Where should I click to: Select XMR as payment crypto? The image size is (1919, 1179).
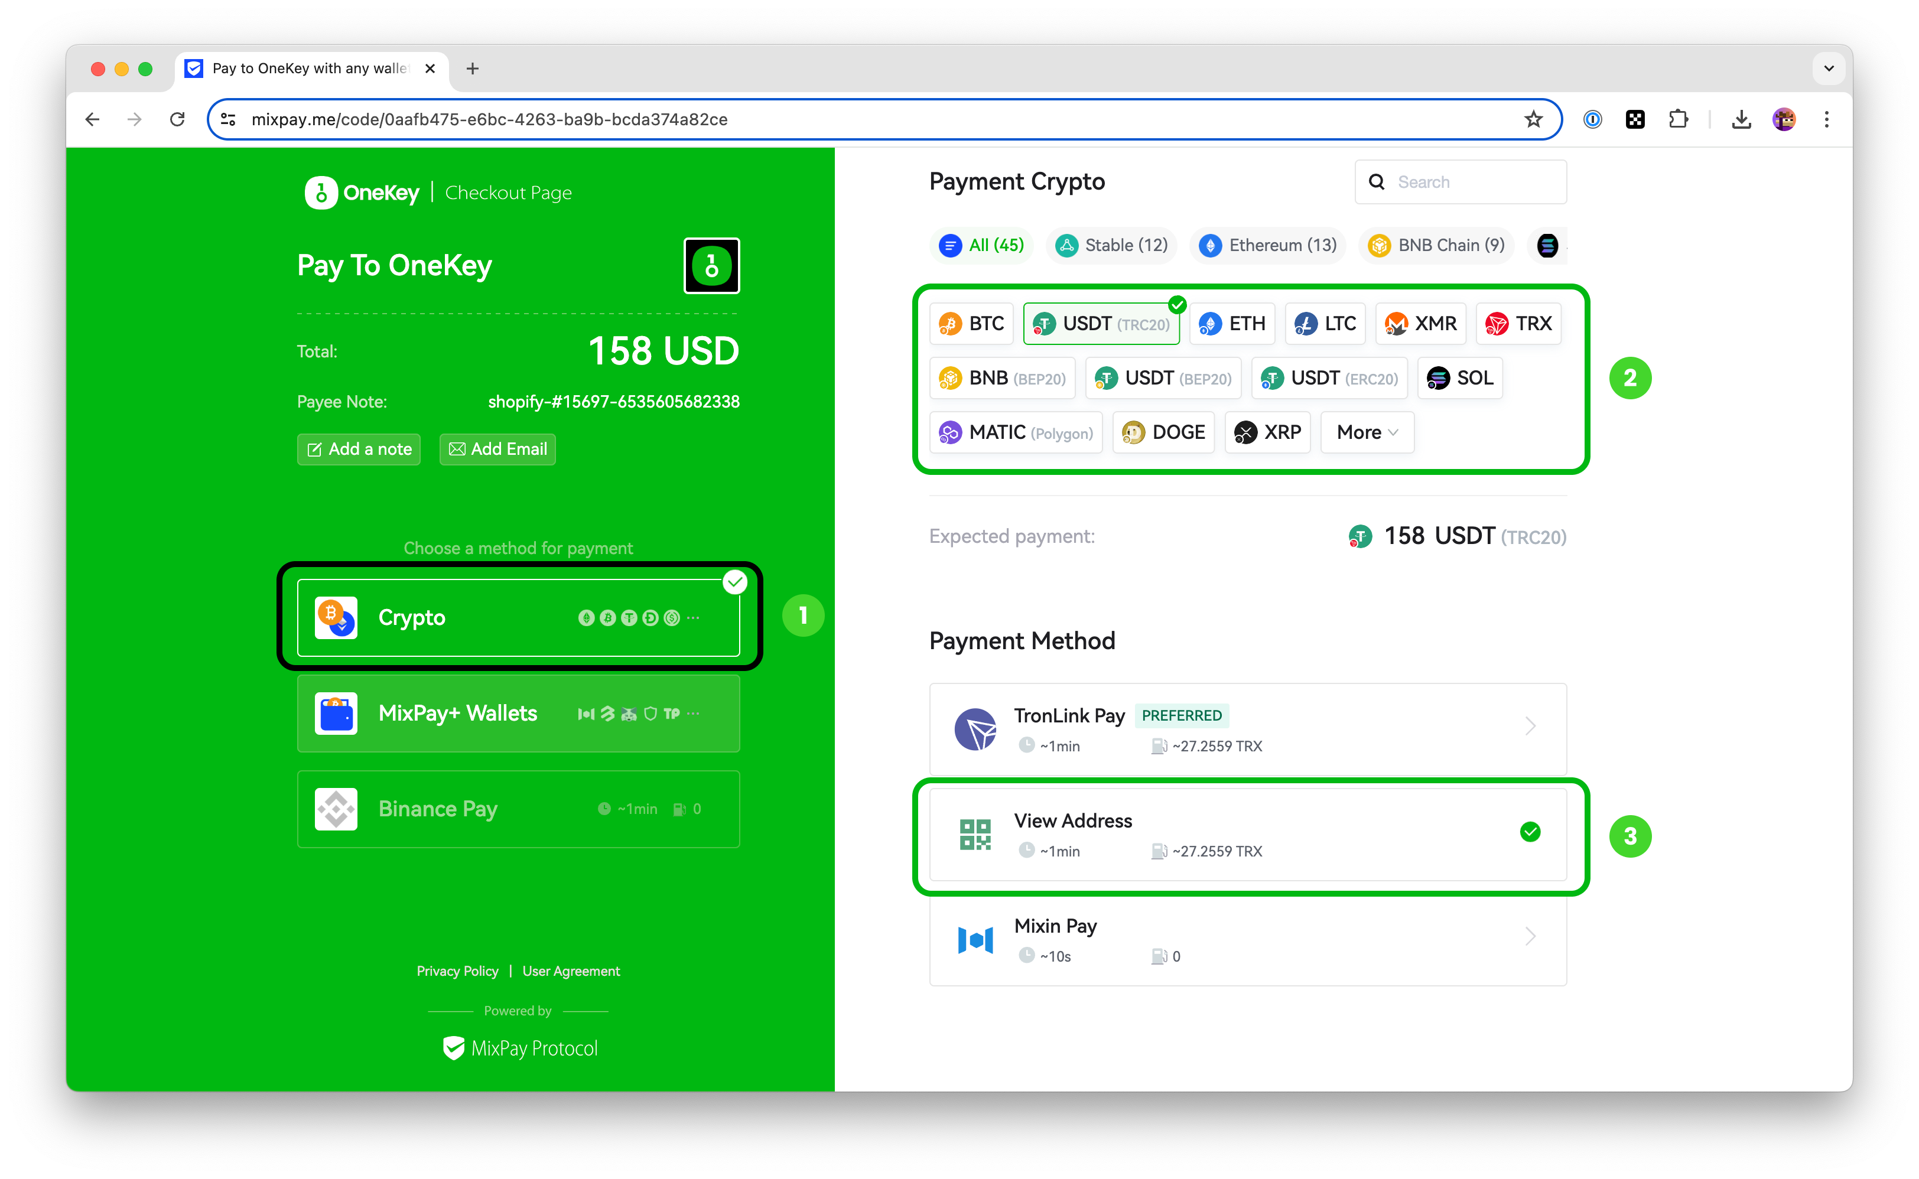[x=1421, y=324]
